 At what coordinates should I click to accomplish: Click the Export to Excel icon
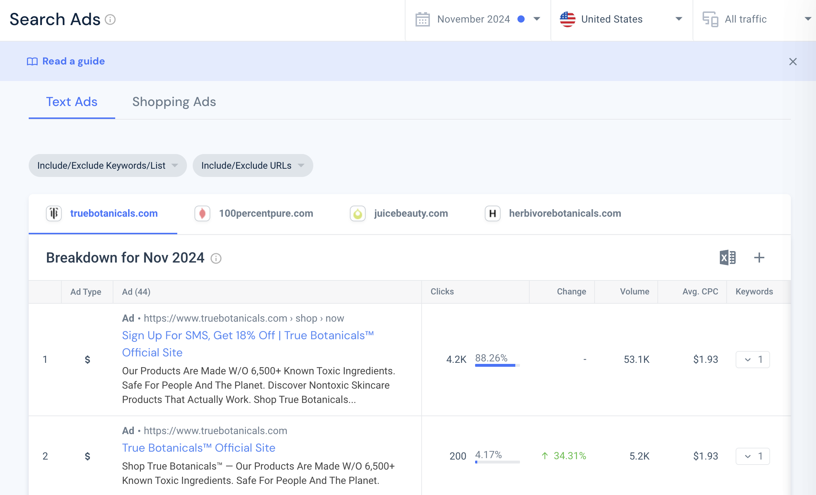[727, 258]
